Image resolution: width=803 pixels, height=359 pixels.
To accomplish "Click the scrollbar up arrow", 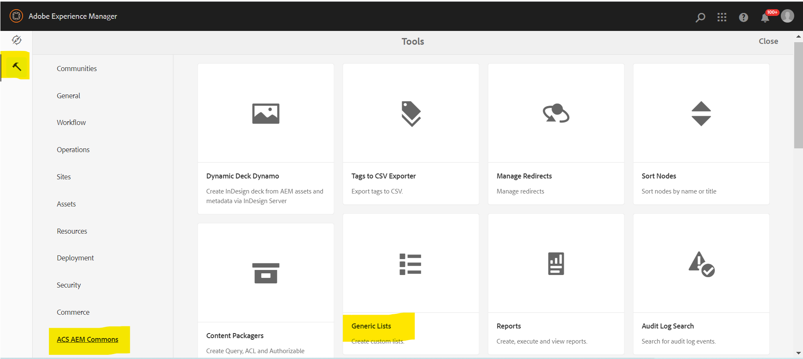I will point(798,36).
